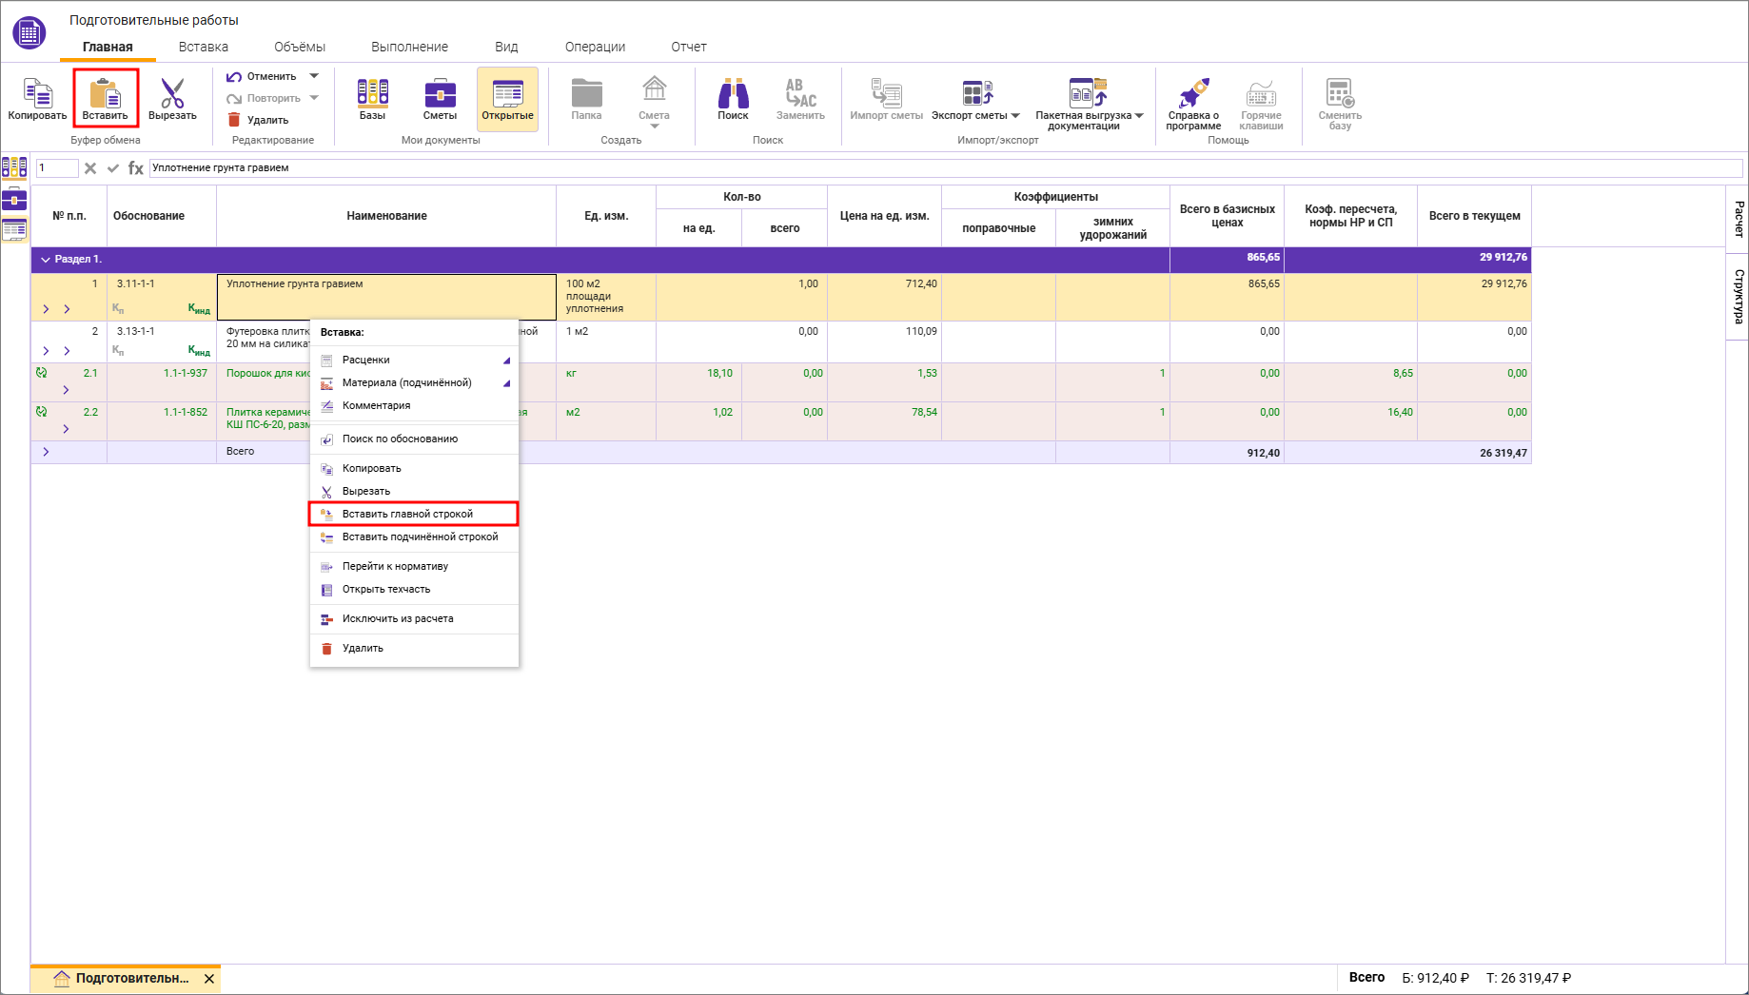Choose Вставить подчинённой строкой from context menu
The width and height of the screenshot is (1749, 995).
tap(420, 537)
